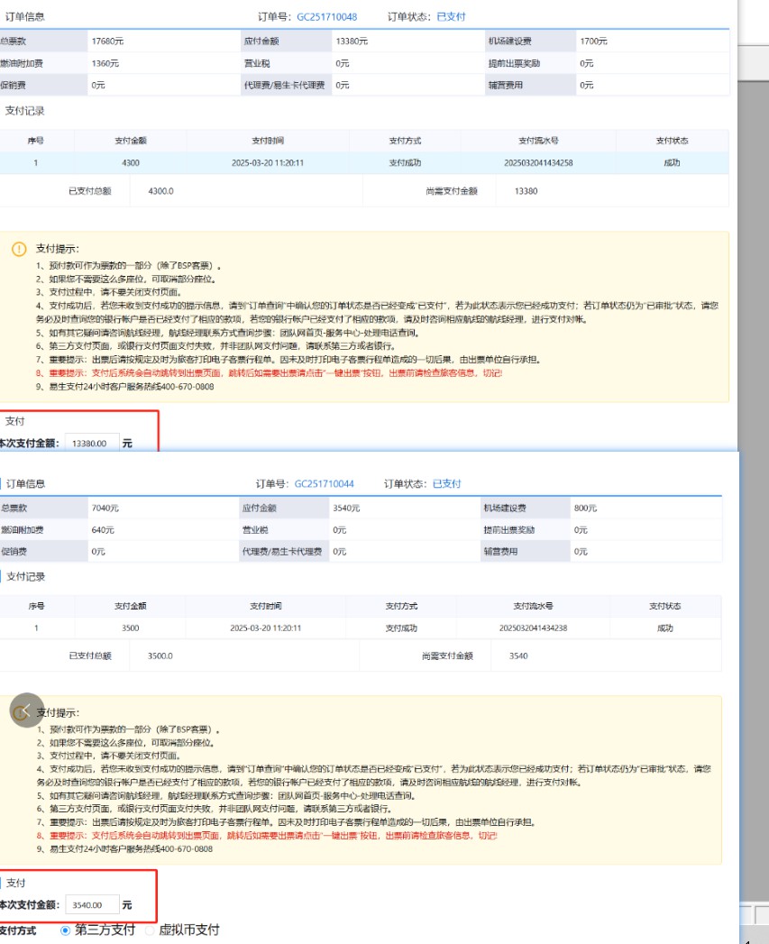Click 已支付 status of order GC251710044

point(446,484)
